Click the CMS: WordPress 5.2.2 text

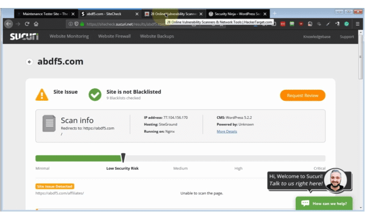pos(234,117)
